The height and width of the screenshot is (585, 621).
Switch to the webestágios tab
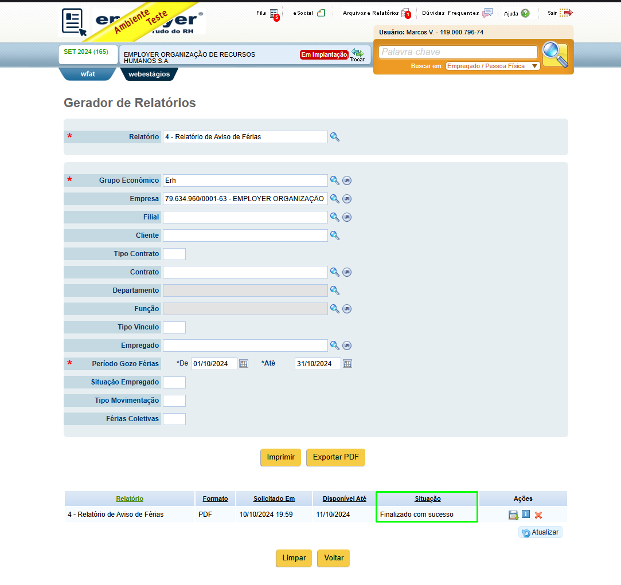(149, 74)
